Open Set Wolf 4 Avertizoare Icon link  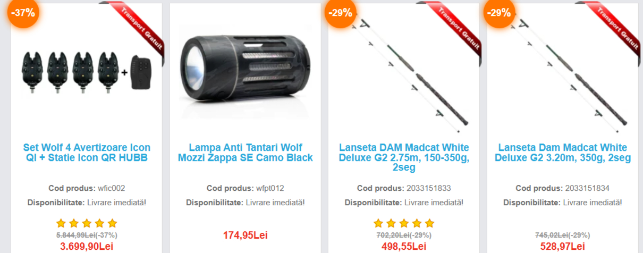tap(87, 153)
